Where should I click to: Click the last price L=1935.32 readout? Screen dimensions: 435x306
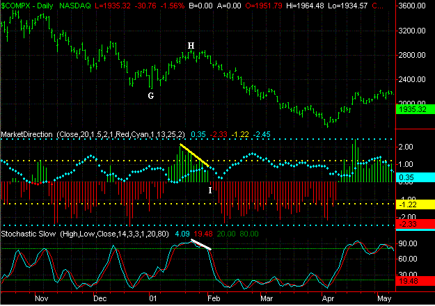pos(113,6)
